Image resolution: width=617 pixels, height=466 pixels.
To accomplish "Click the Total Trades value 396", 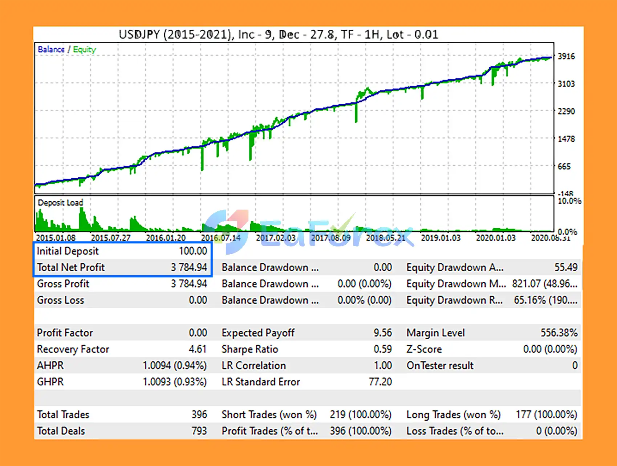I will (199, 414).
